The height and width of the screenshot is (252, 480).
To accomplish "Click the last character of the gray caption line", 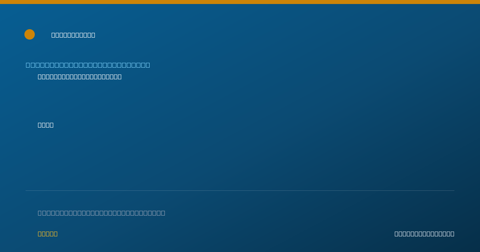I will tap(163, 213).
